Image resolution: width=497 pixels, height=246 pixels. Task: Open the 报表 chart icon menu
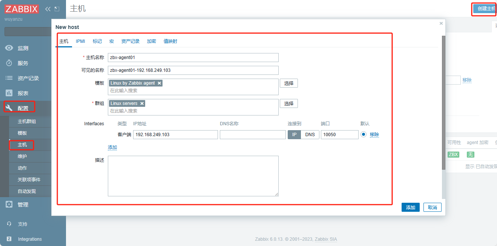[9, 93]
